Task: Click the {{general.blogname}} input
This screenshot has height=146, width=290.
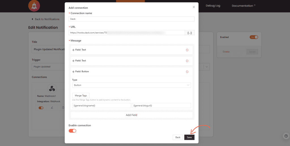Action: [x=102, y=106]
